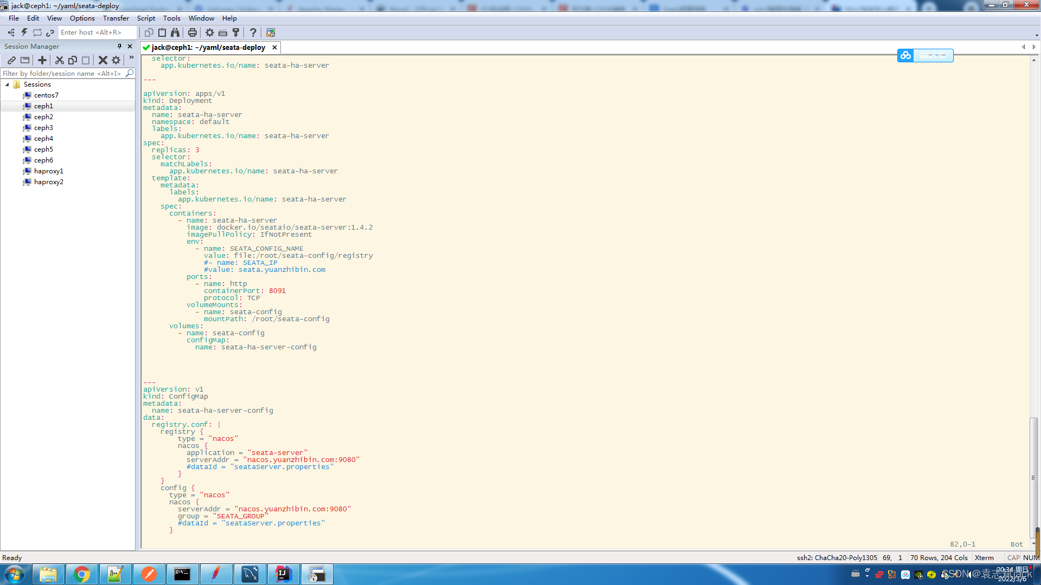
Task: Open the Options menu
Action: 82,18
